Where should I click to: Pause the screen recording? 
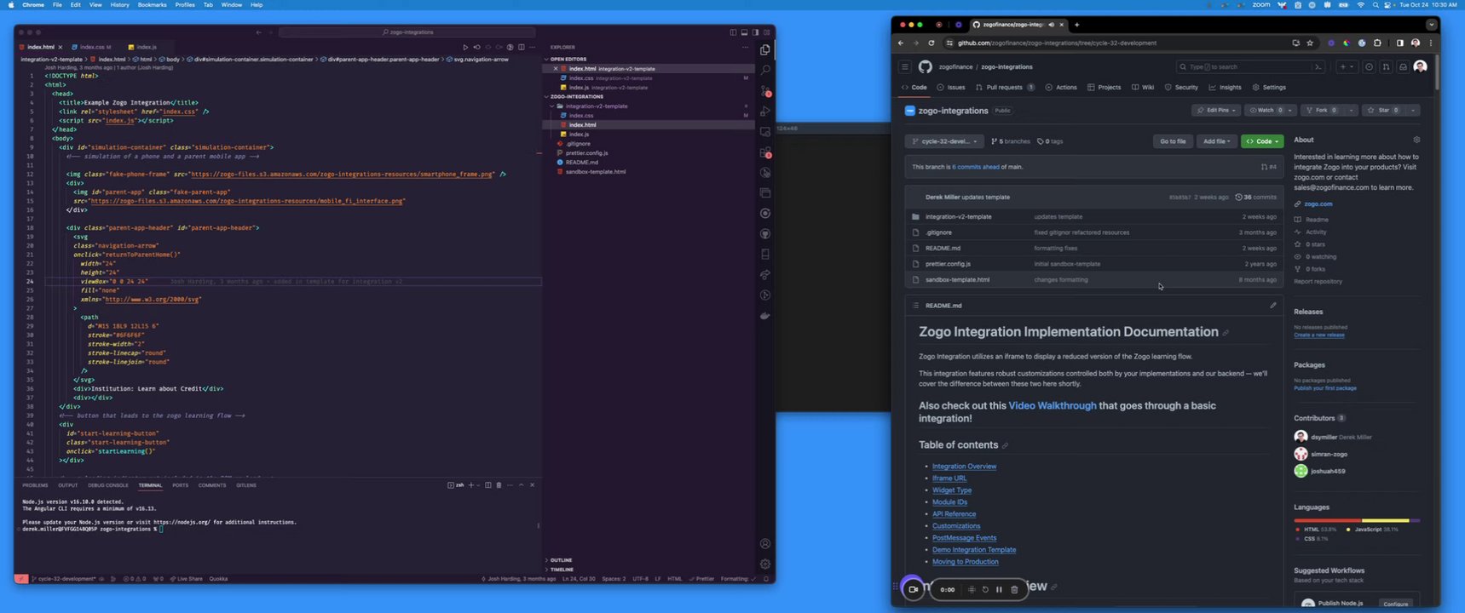pyautogui.click(x=1000, y=589)
